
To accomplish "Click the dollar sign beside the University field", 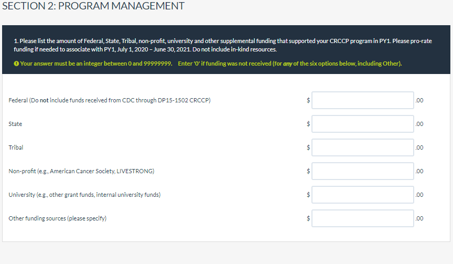I will 308,195.
